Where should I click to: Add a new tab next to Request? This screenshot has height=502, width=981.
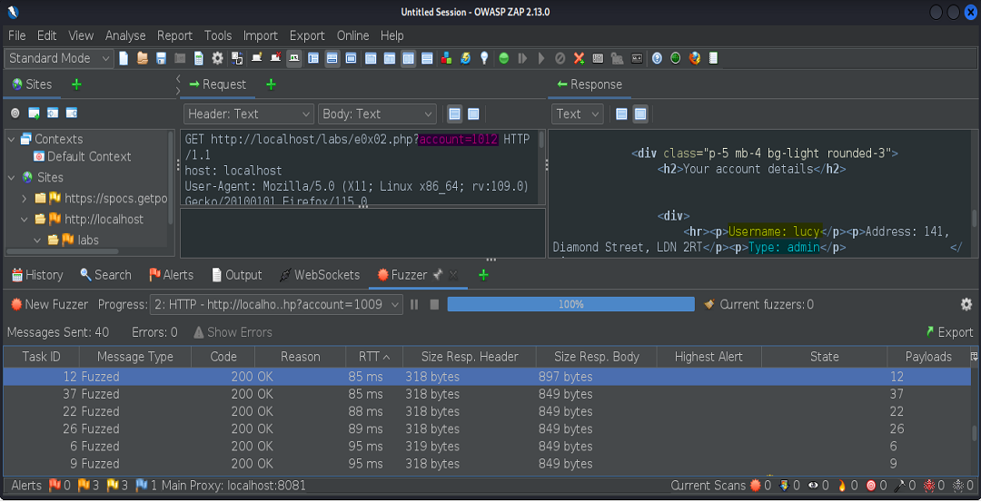tap(271, 84)
